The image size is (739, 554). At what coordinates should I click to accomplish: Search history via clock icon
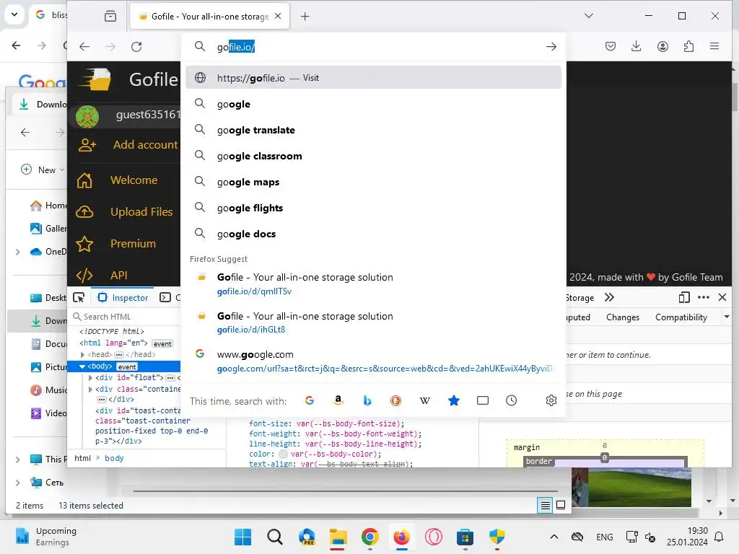point(512,400)
